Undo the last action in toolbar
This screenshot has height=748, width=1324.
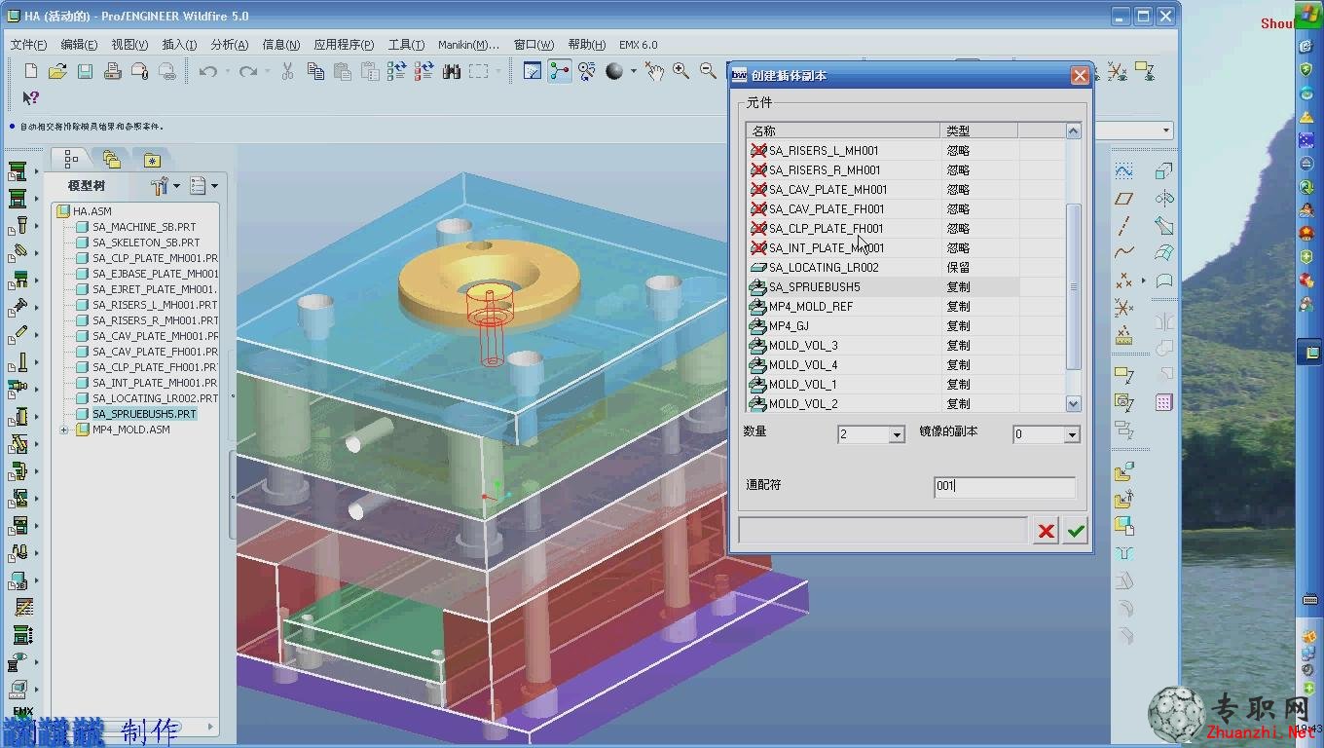(x=207, y=71)
